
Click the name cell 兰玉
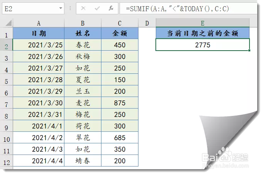tap(83, 91)
